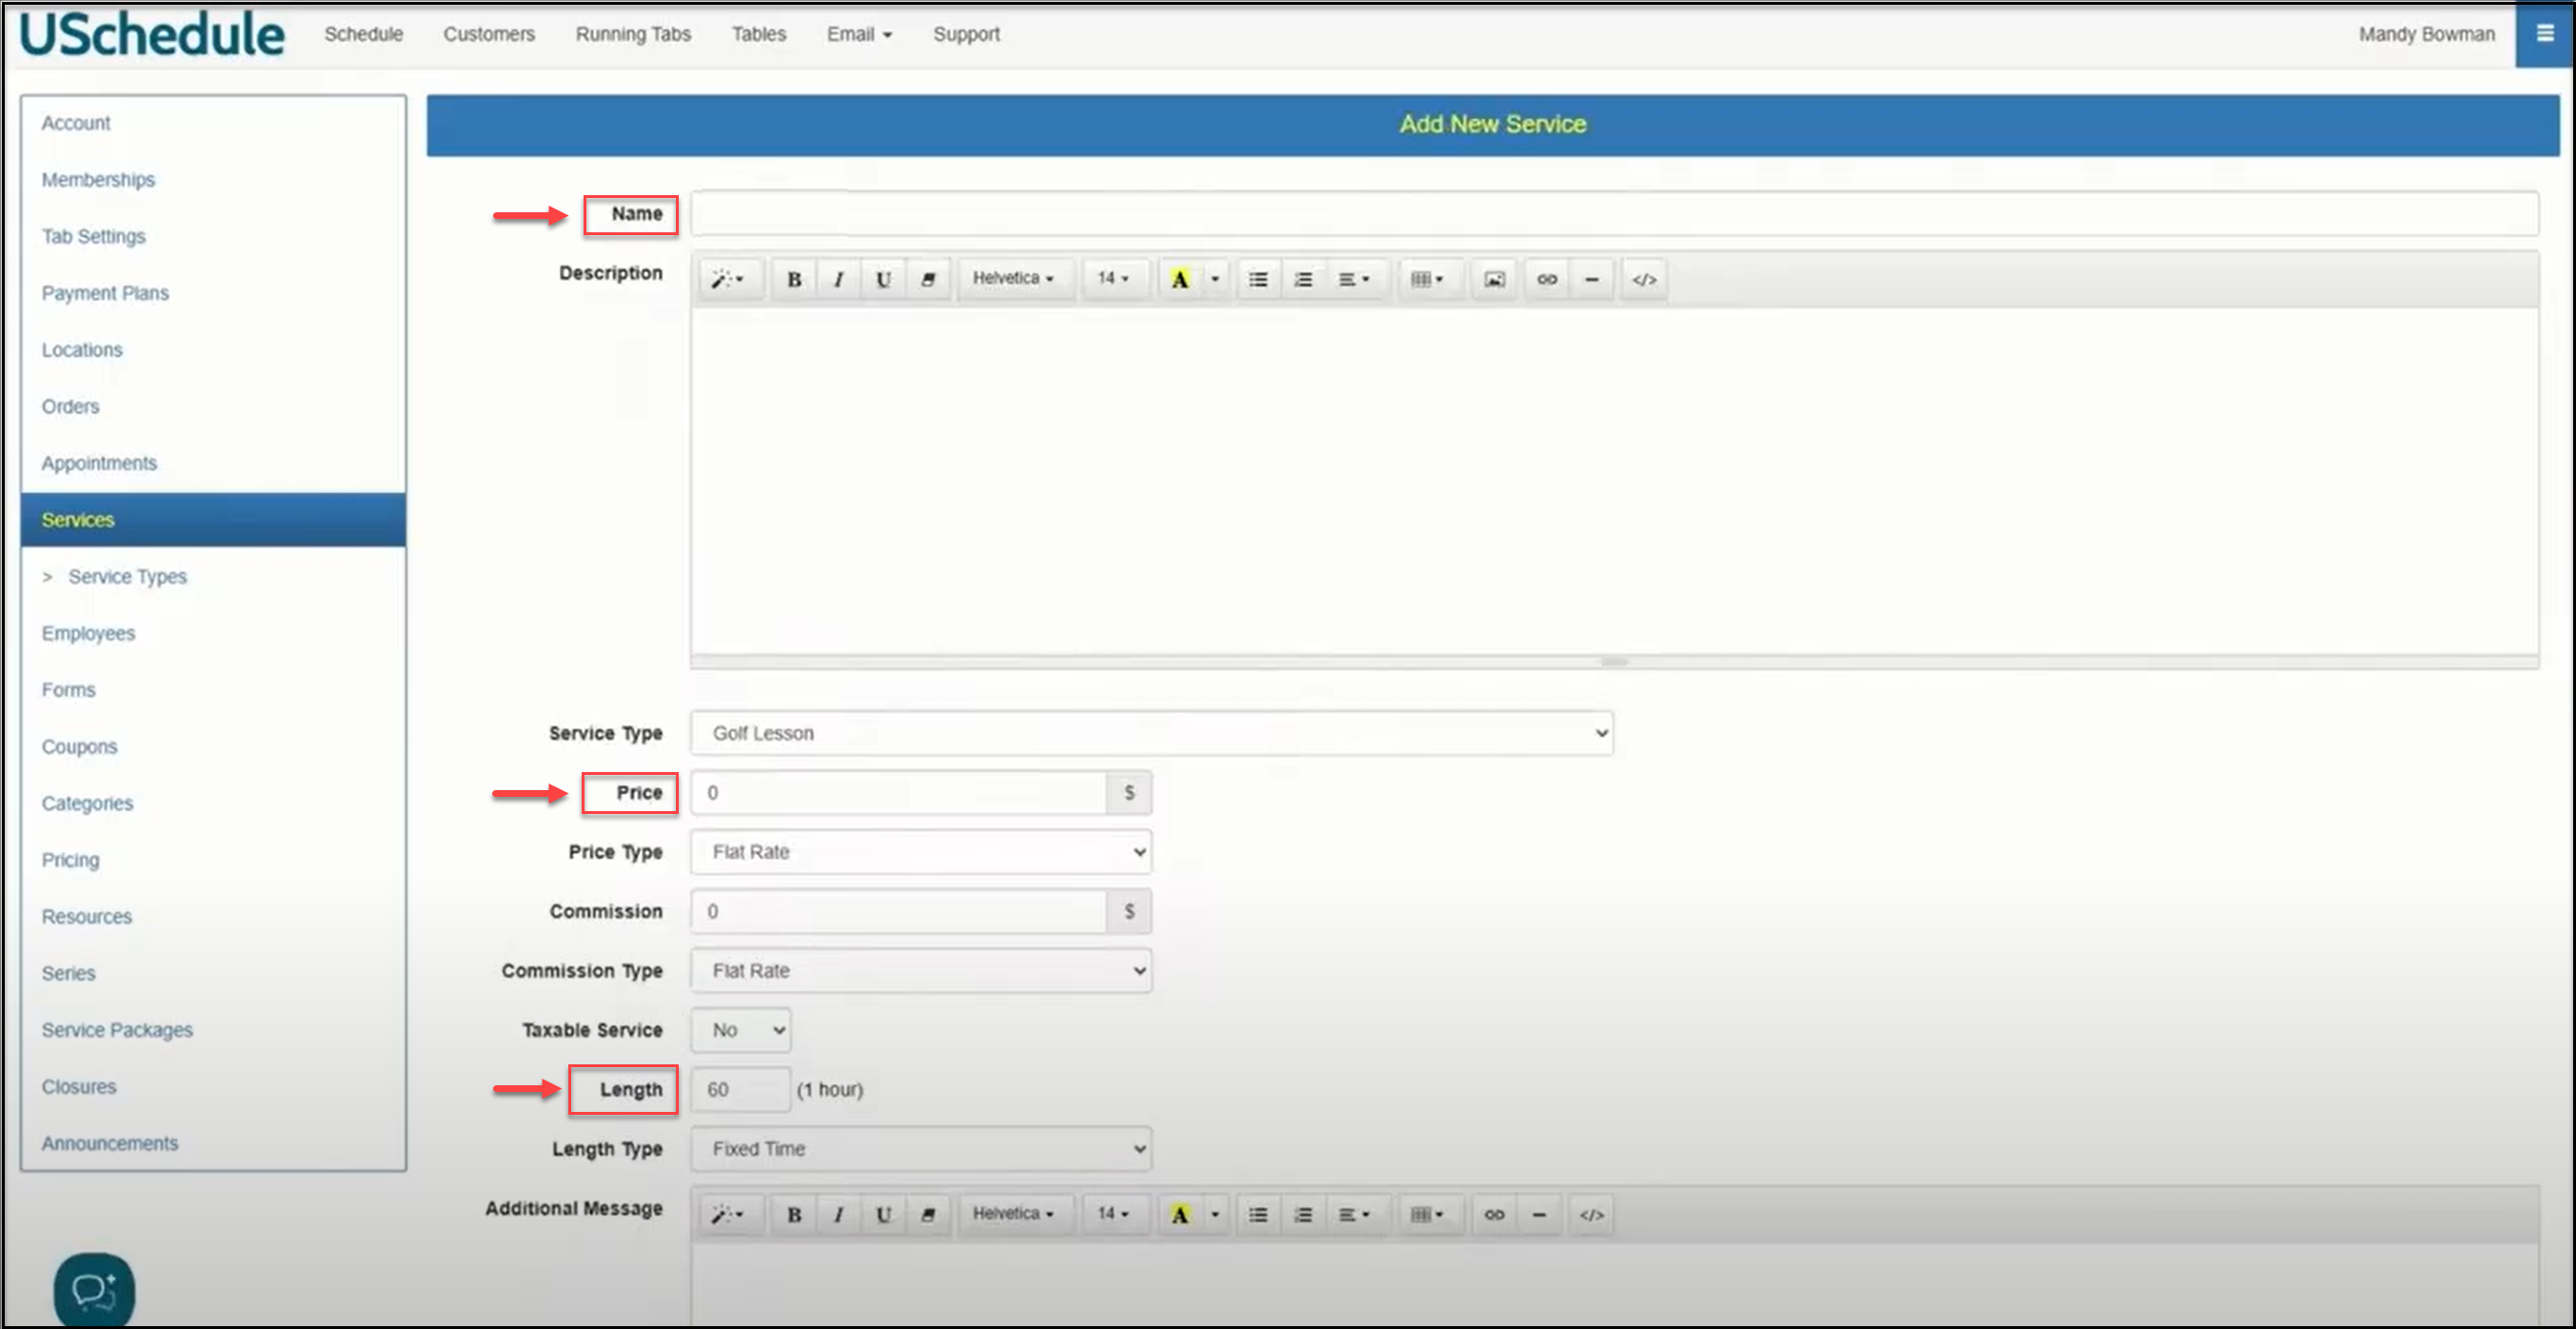Open the Service Type dropdown

coord(1151,733)
